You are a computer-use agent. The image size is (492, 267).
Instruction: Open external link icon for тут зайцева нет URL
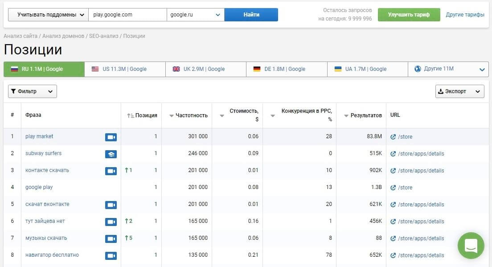pyautogui.click(x=393, y=222)
